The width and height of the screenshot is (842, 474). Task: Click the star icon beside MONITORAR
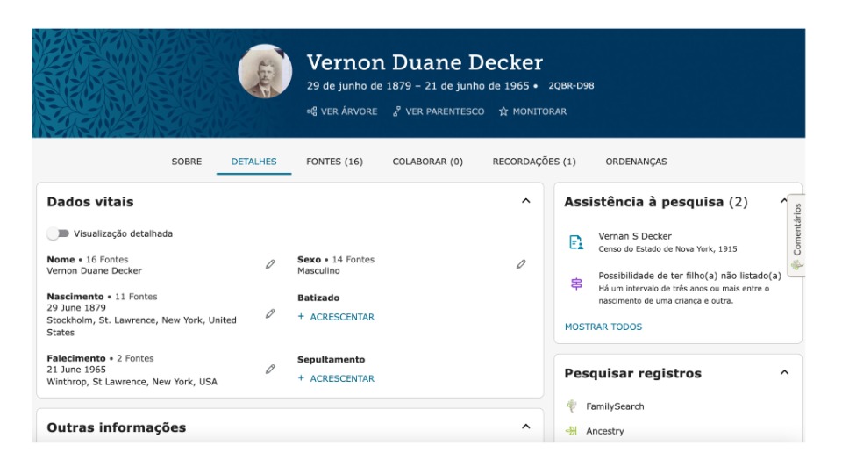coord(503,111)
